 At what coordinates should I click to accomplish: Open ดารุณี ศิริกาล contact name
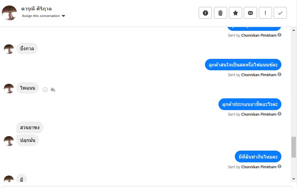click(x=36, y=9)
